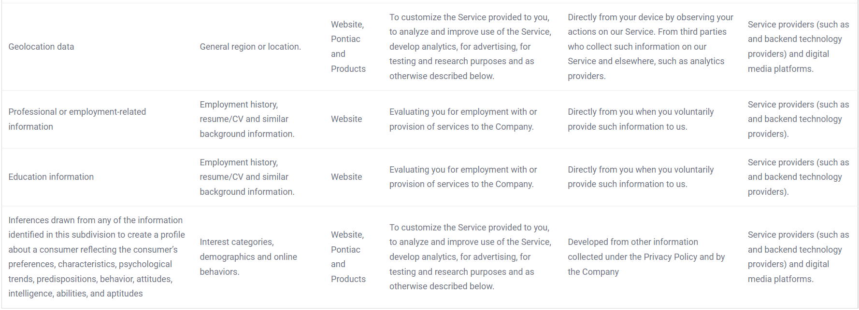Click 'Interest categories, demographics and online behaviors'
This screenshot has width=859, height=310.
(x=248, y=257)
